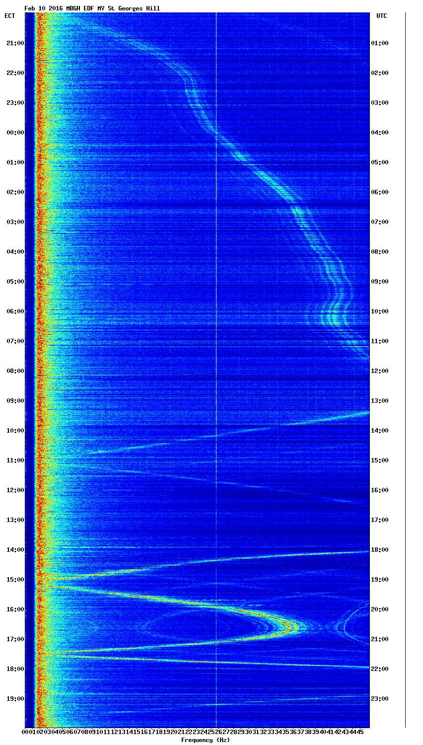Click '04:00' on the ECT time axis

[x=15, y=252]
